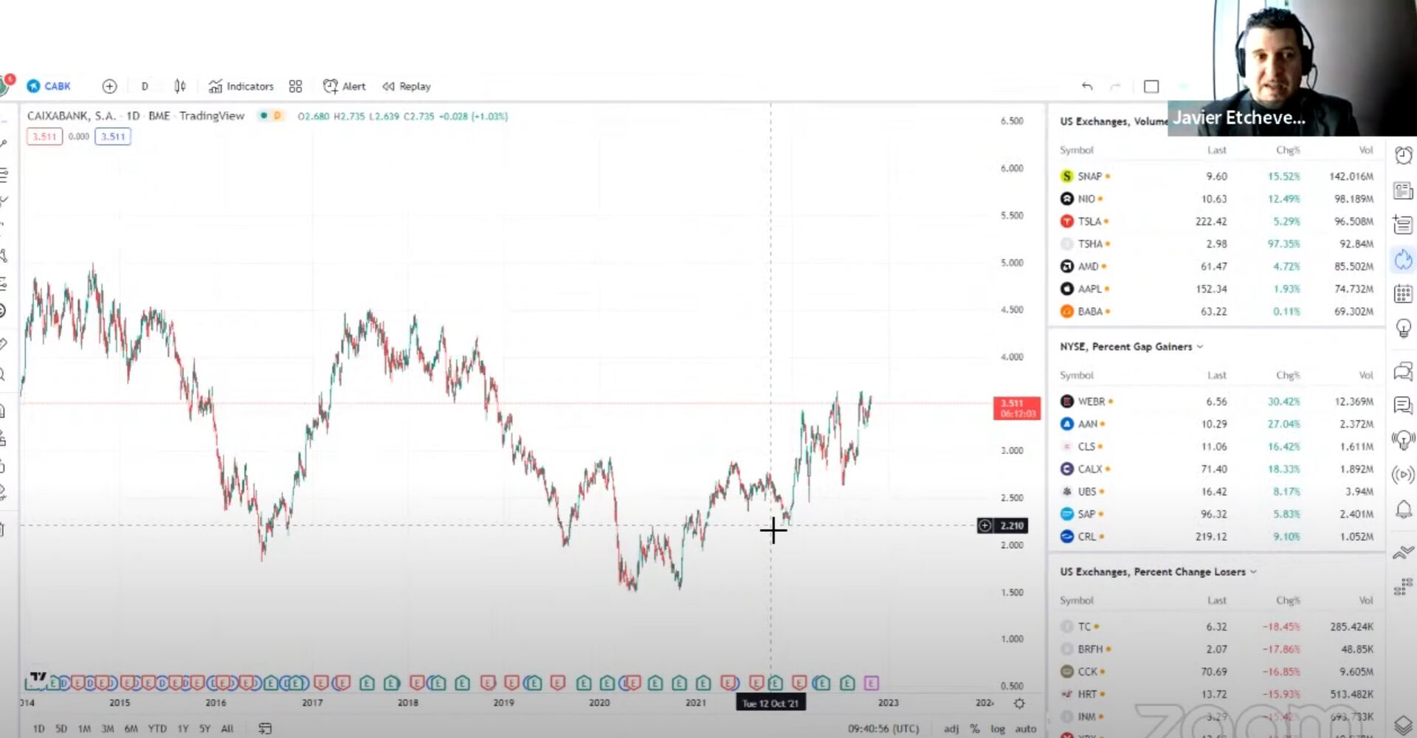This screenshot has height=738, width=1417.
Task: Click the plus icon beside 2.210 price label
Action: 985,525
